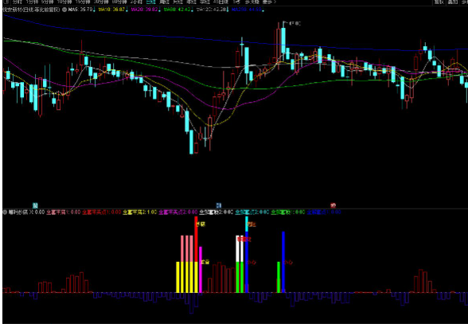The image size is (468, 324).
Task: Click the red event marker on date axis
Action: 333,205
